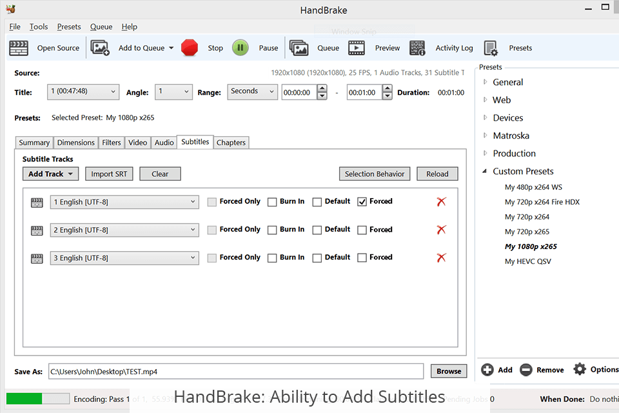Expand the Devices presets group
The image size is (619, 413).
[x=485, y=117]
